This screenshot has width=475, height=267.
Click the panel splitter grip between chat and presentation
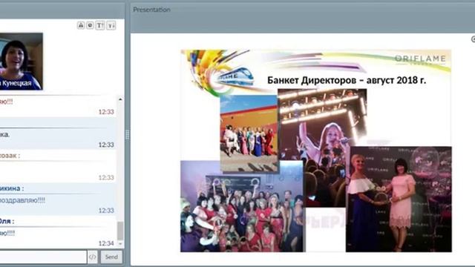[x=127, y=134]
